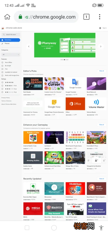Tap the browser home icon

click(x=7, y=17)
